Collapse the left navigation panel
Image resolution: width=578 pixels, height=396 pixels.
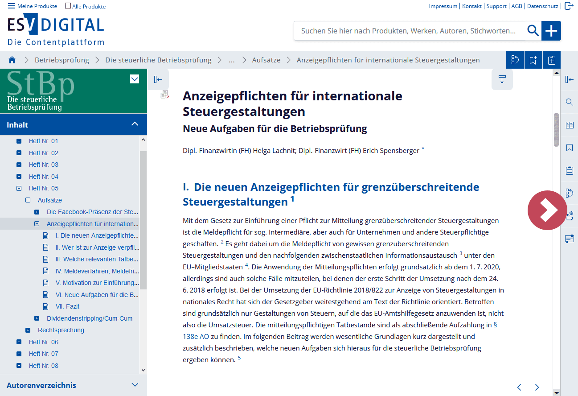158,79
